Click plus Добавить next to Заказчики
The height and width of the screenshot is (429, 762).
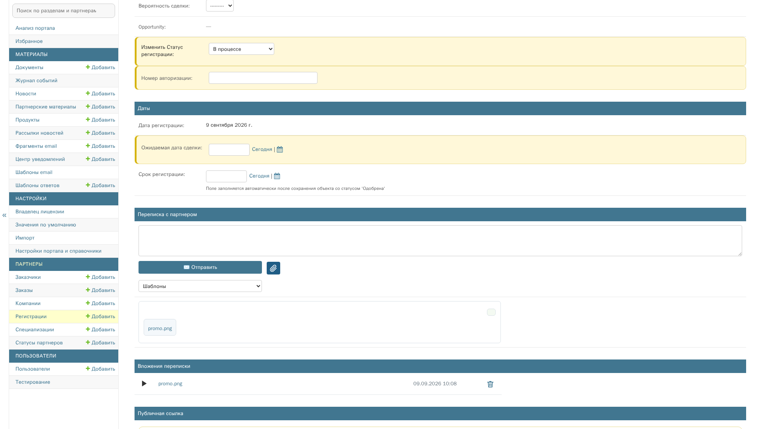(x=100, y=277)
